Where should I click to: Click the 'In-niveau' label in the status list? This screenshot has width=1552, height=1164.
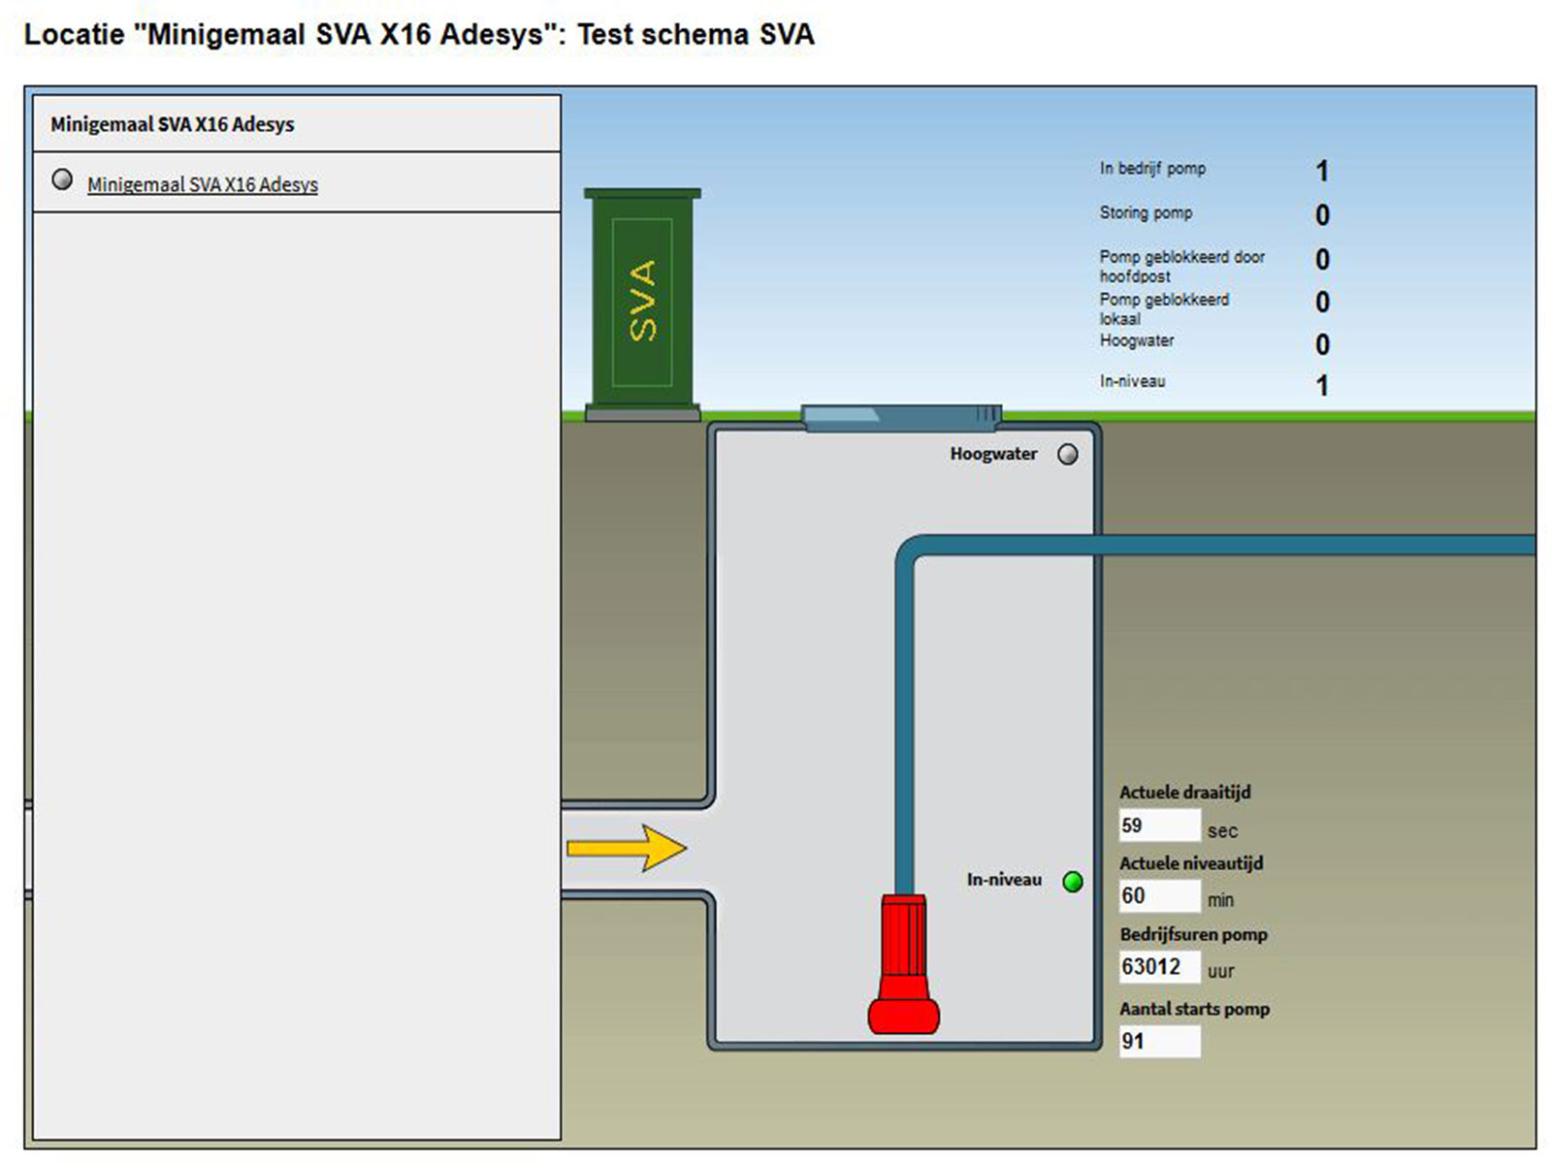click(x=1132, y=381)
